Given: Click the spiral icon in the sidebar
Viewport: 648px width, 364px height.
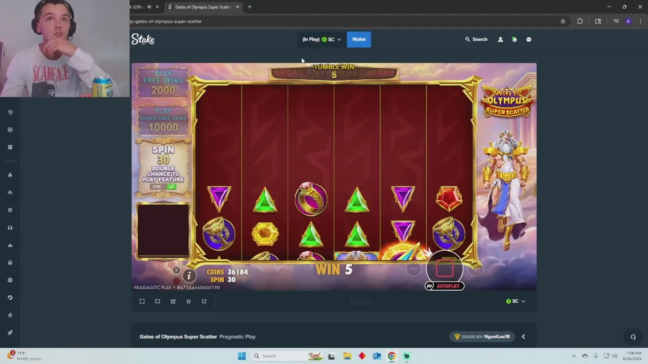Looking at the screenshot, I should (10, 130).
